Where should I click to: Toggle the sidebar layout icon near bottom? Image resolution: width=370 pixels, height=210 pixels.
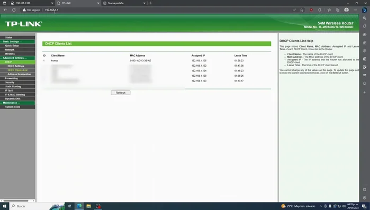(365, 189)
